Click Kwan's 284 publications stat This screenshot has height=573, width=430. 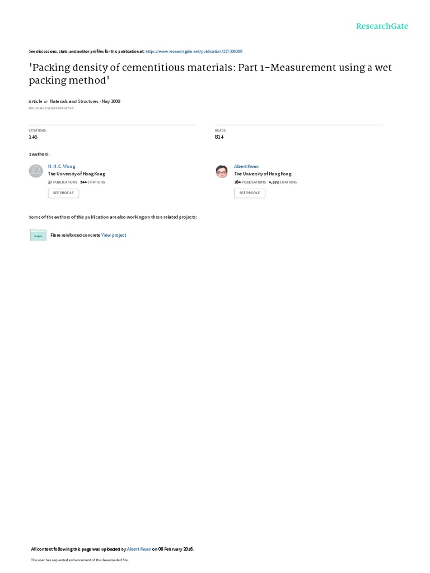[x=250, y=182]
